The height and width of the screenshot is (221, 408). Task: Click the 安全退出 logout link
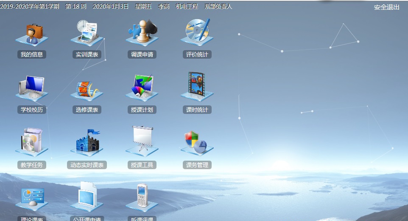coord(387,7)
